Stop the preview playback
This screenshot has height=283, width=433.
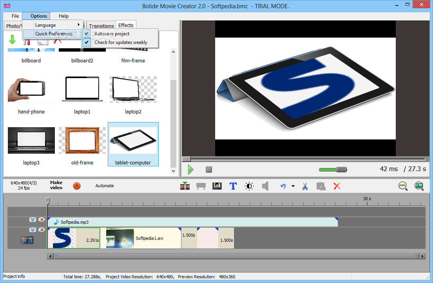click(x=209, y=169)
